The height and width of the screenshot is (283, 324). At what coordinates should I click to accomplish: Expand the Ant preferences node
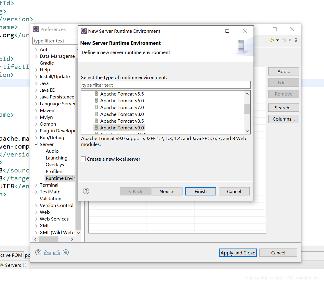click(x=36, y=50)
